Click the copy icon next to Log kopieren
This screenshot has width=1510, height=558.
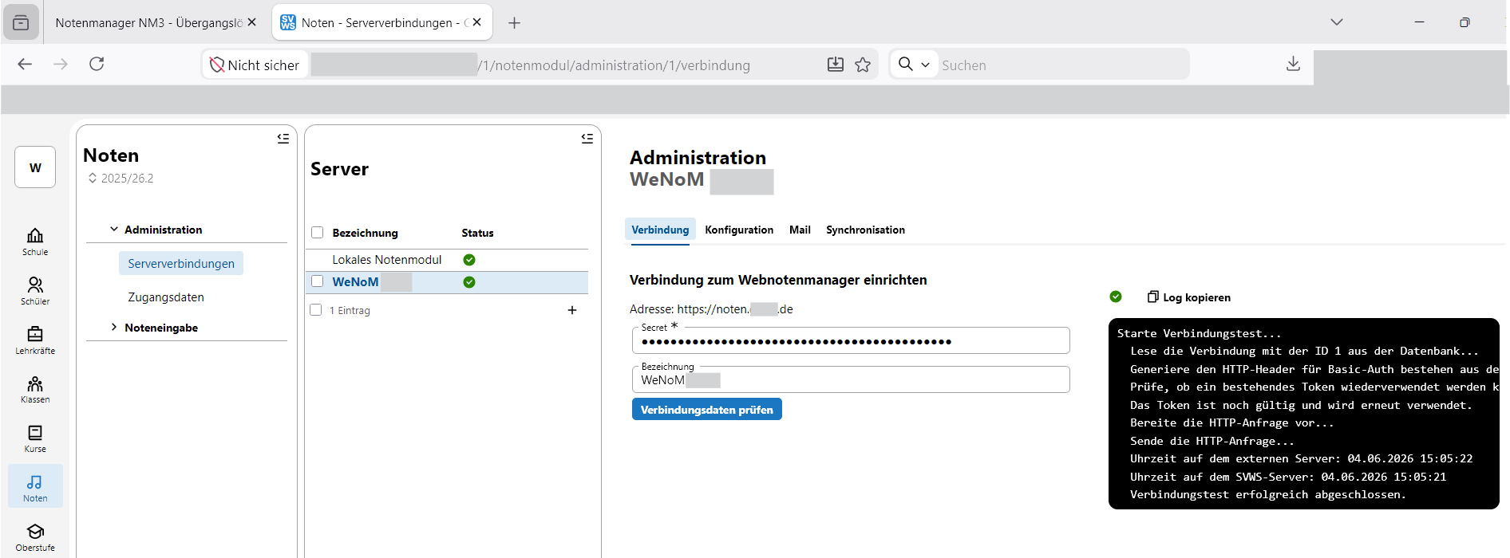(1152, 297)
